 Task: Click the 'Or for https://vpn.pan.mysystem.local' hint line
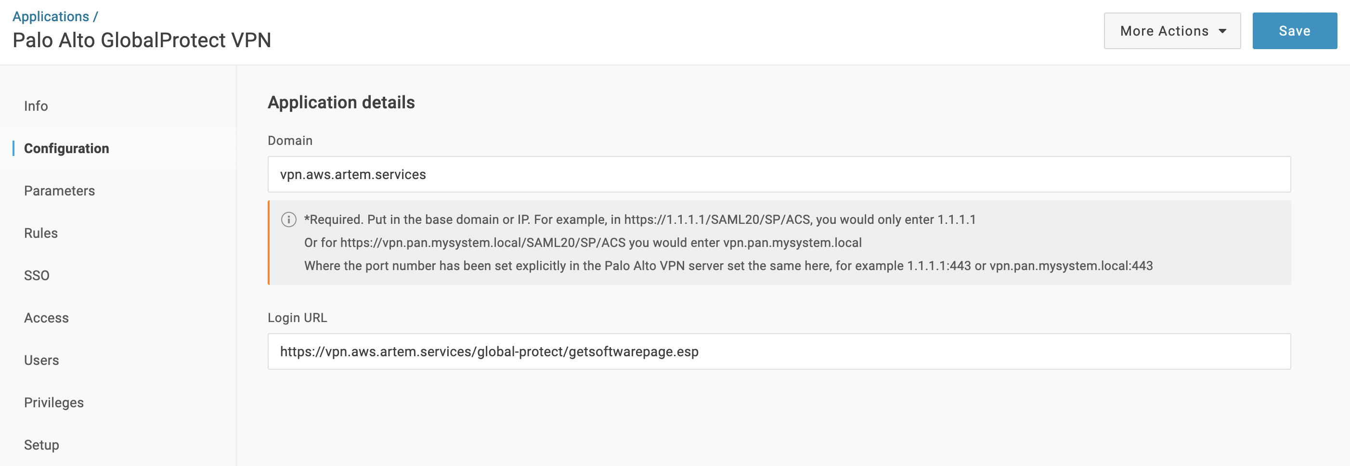[x=583, y=243]
